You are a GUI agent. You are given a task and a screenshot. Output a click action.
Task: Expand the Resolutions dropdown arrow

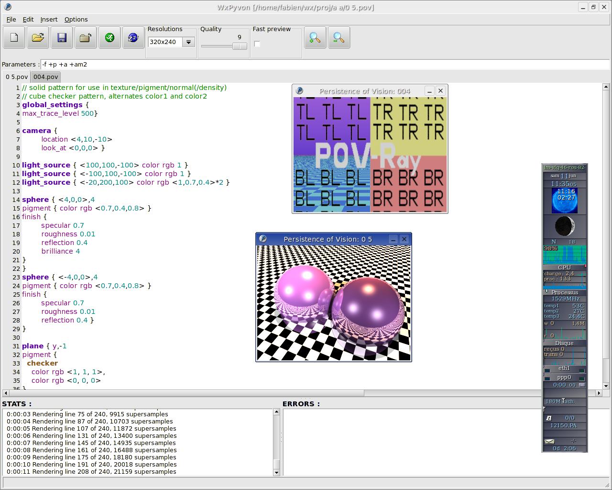point(189,42)
